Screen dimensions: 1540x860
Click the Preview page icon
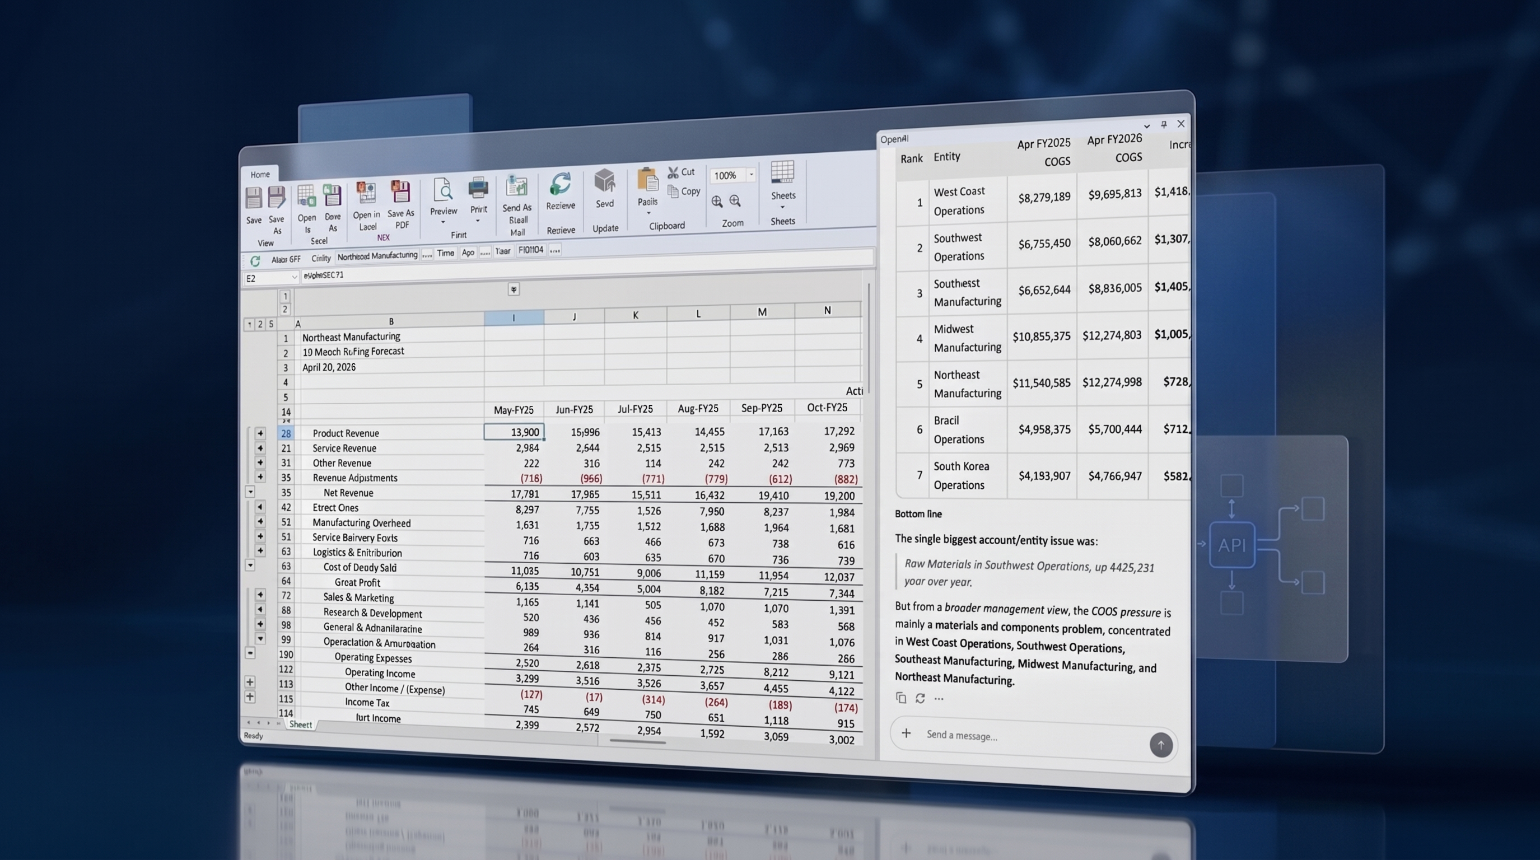tap(443, 190)
